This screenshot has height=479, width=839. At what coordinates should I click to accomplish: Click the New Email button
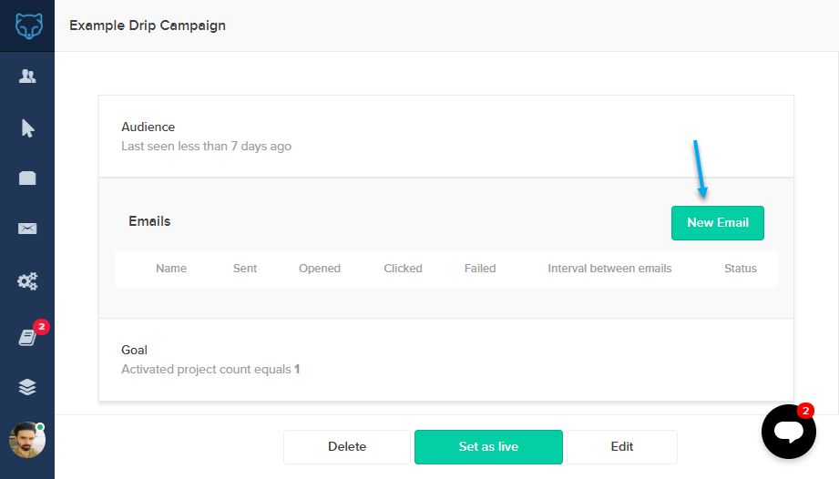coord(718,223)
